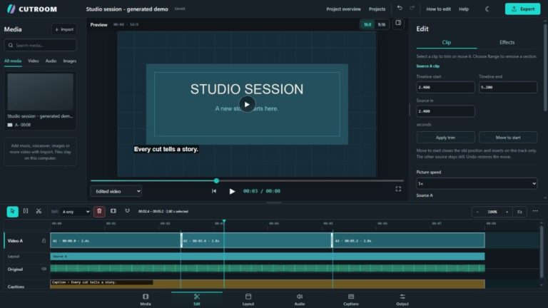Expand the A only edit dropdown
The height and width of the screenshot is (308, 548).
(76, 212)
